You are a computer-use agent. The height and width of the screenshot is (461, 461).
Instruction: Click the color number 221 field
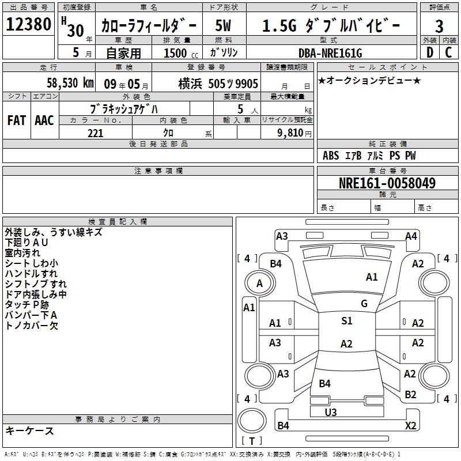point(96,133)
